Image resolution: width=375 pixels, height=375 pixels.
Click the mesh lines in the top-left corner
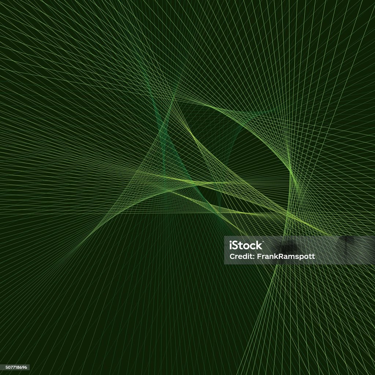(x=36, y=36)
